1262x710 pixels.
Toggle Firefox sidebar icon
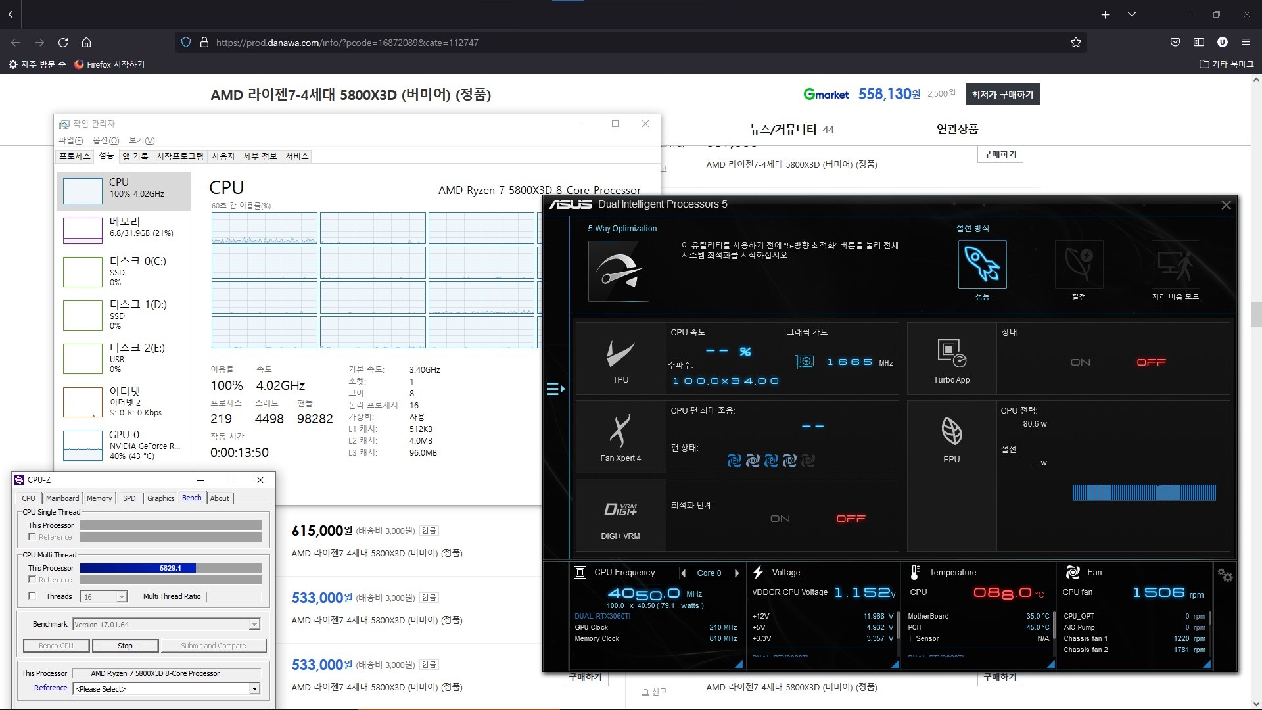click(1199, 42)
